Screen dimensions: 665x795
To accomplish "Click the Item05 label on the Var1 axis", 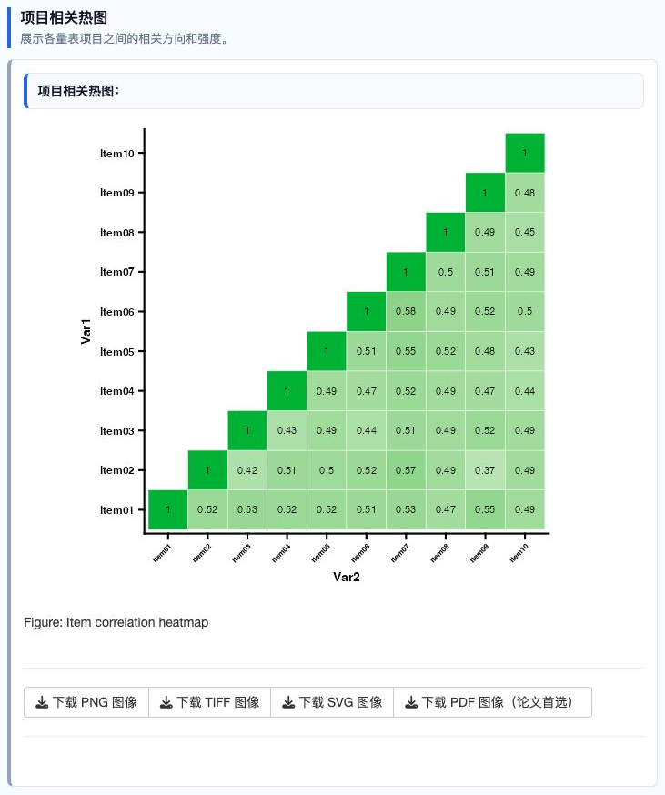I will 117,351.
